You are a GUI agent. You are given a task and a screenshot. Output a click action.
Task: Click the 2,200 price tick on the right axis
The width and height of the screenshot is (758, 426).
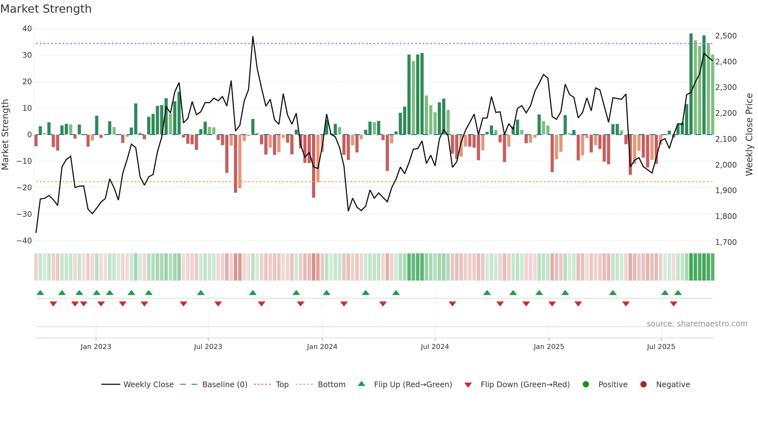point(726,113)
